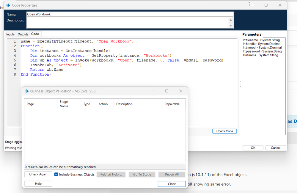Cancel the Code Properties window
Screen dimensions: 297x193
(x=275, y=148)
